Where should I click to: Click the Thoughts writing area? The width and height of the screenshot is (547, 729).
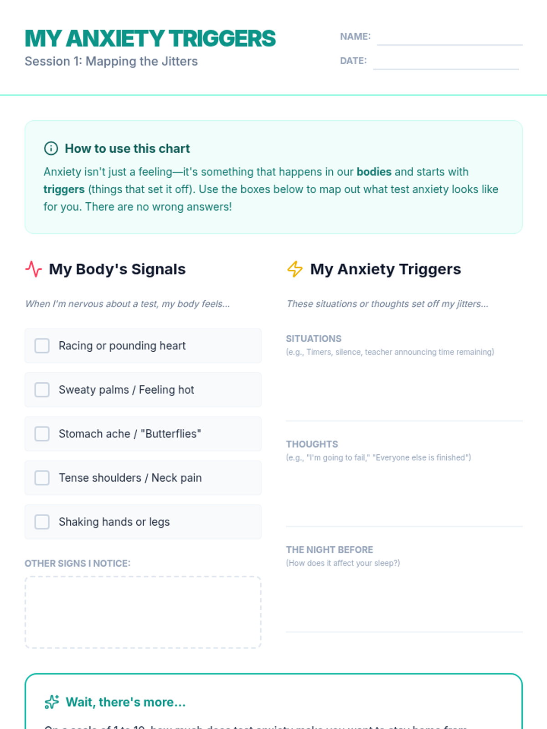[x=404, y=495]
